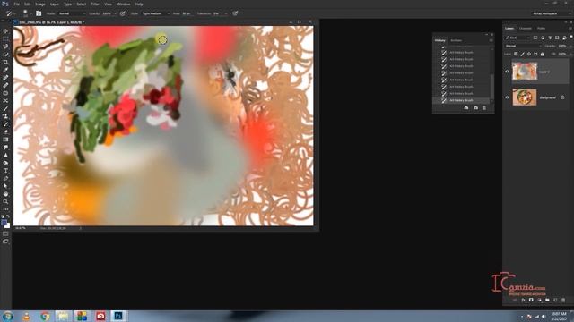The image size is (574, 322).
Task: Create a new layer in Layers panel
Action: (555, 301)
